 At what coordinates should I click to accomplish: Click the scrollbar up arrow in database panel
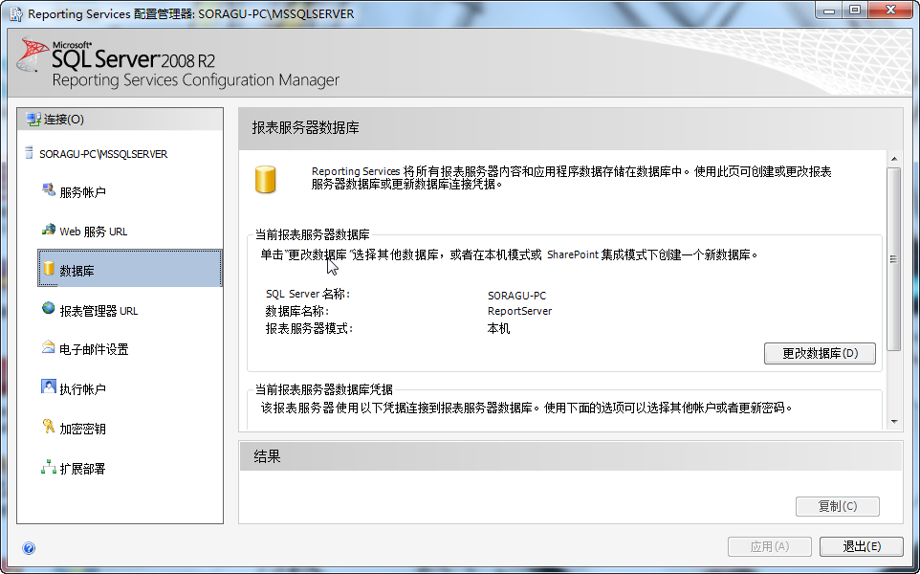click(x=893, y=159)
